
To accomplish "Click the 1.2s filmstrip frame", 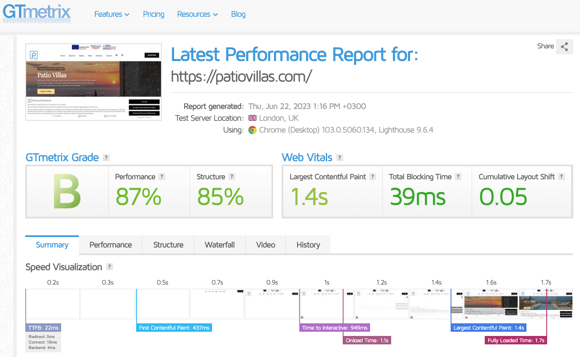I will pyautogui.click(x=381, y=304).
